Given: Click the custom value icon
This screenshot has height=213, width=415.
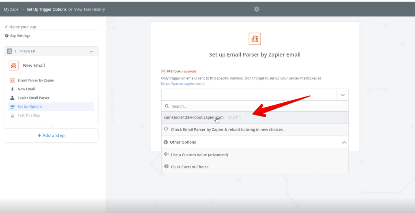Looking at the screenshot, I should click(166, 154).
